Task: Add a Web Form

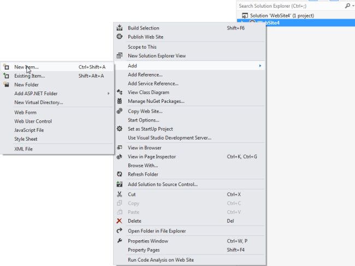Action: [58, 112]
